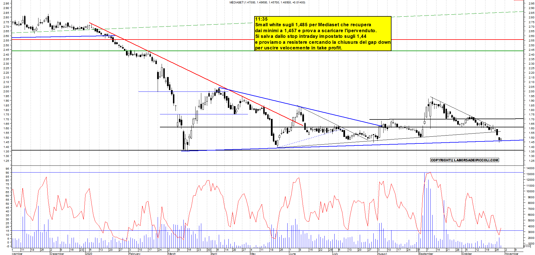The width and height of the screenshot is (535, 255).
Task: Click the 2000 value on the volume scale
Action: pyautogui.click(x=531, y=238)
